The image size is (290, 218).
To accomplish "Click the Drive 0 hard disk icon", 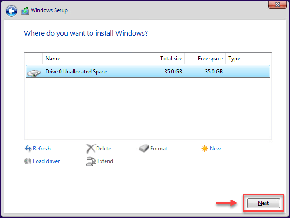I will click(x=33, y=73).
